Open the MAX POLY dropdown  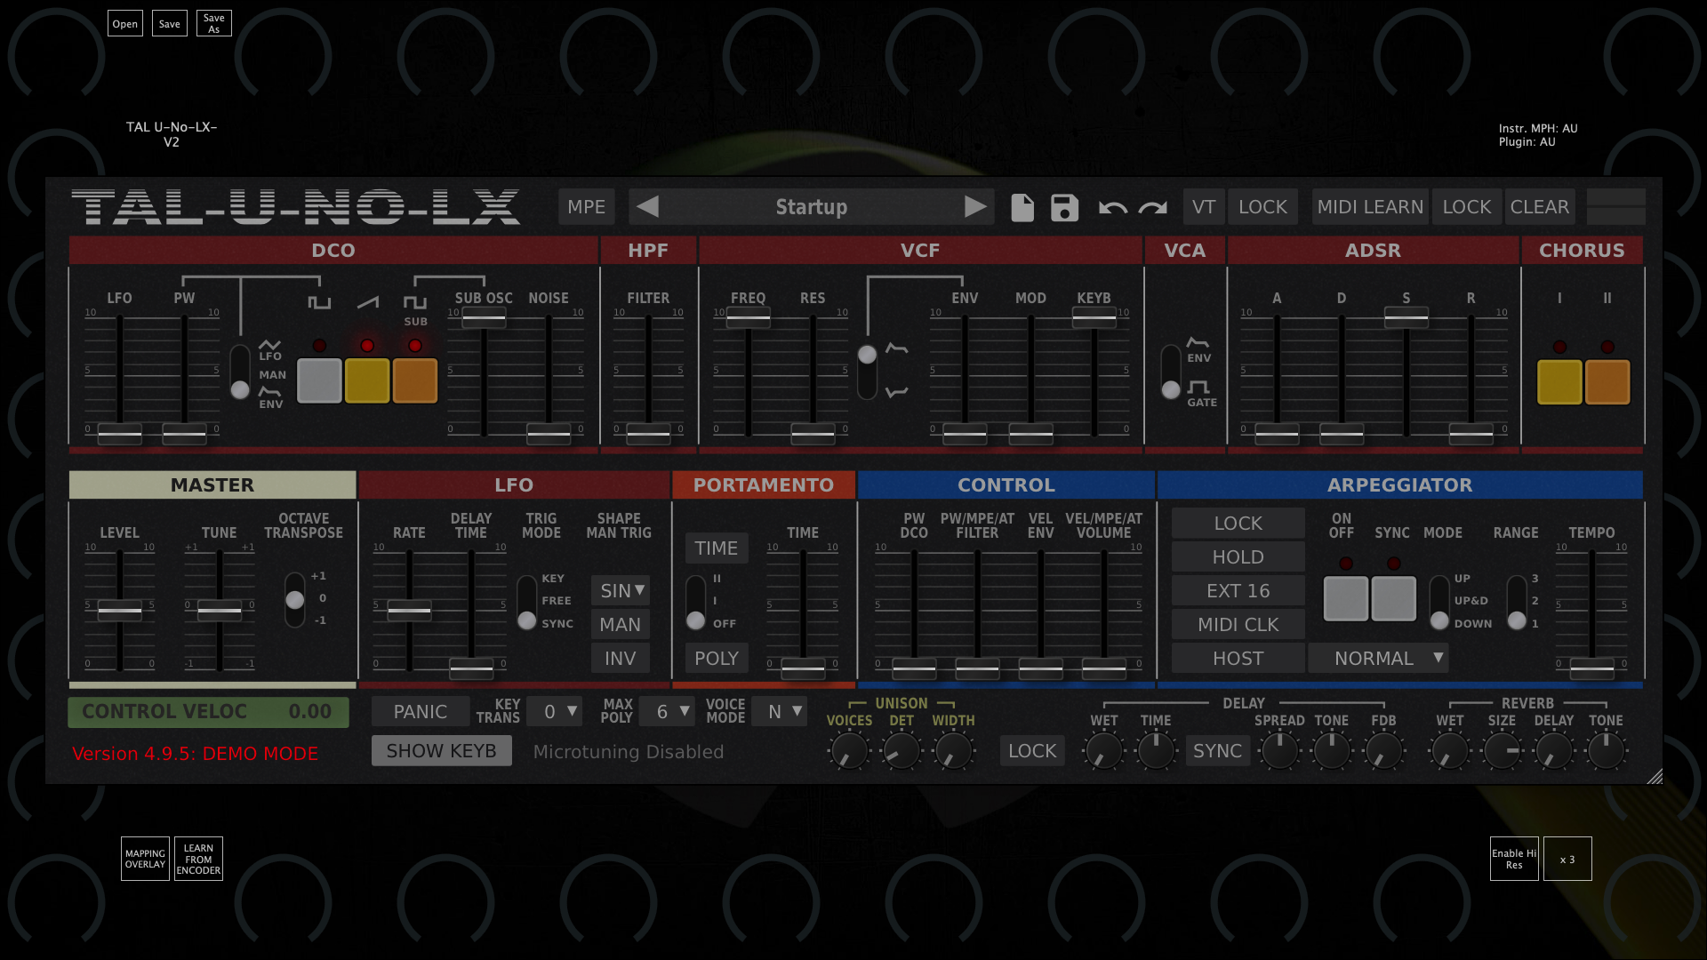pos(667,712)
